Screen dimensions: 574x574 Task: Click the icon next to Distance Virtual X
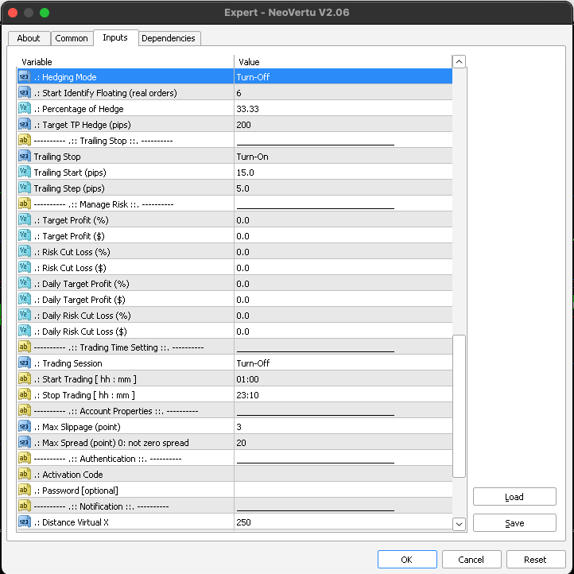click(x=24, y=522)
